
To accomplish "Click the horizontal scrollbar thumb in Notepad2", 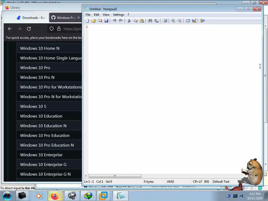I will [x=115, y=176].
